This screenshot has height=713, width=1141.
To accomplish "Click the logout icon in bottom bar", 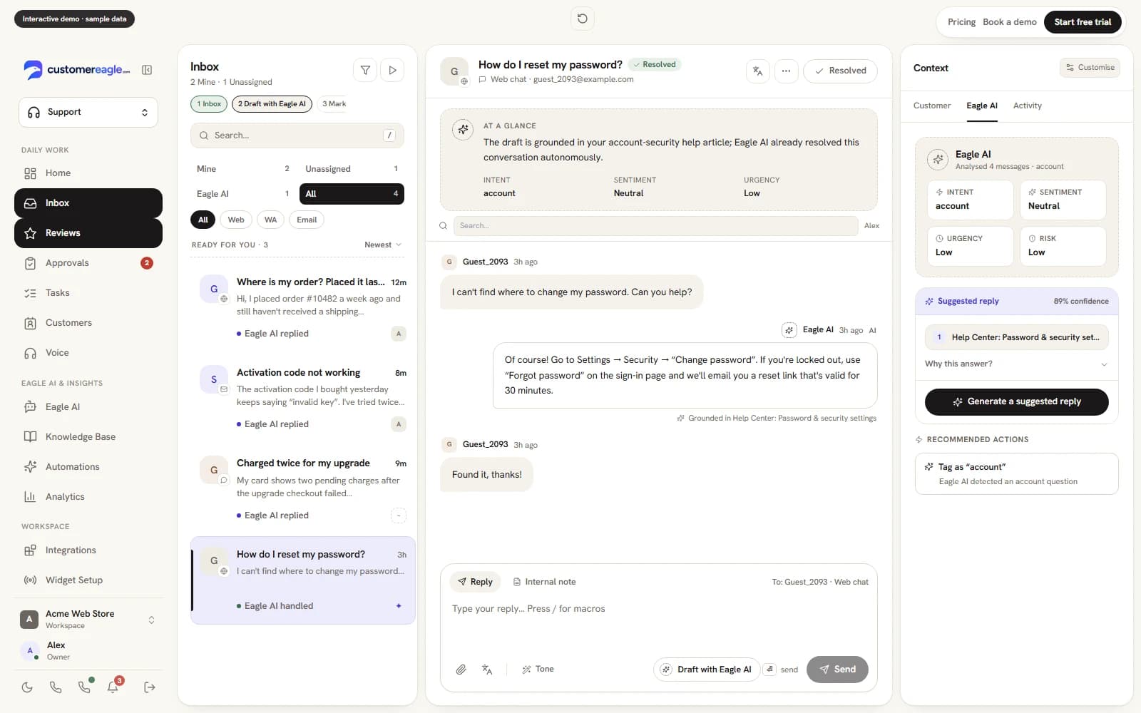I will point(150,687).
